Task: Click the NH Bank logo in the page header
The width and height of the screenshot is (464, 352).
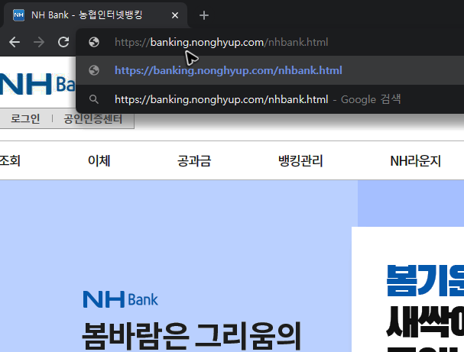Action: pyautogui.click(x=37, y=84)
